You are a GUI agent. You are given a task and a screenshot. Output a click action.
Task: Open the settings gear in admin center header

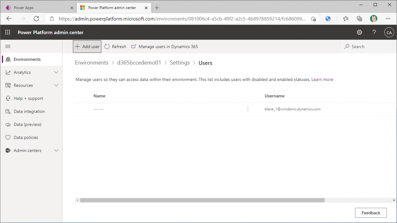[359, 33]
